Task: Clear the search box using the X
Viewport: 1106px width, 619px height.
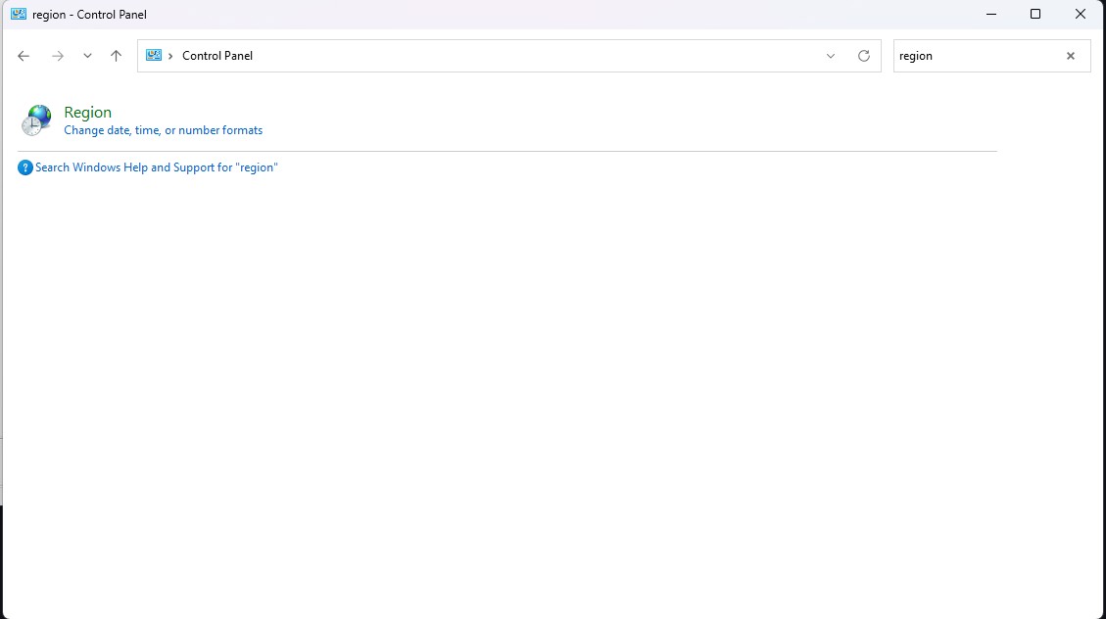Action: [1071, 56]
